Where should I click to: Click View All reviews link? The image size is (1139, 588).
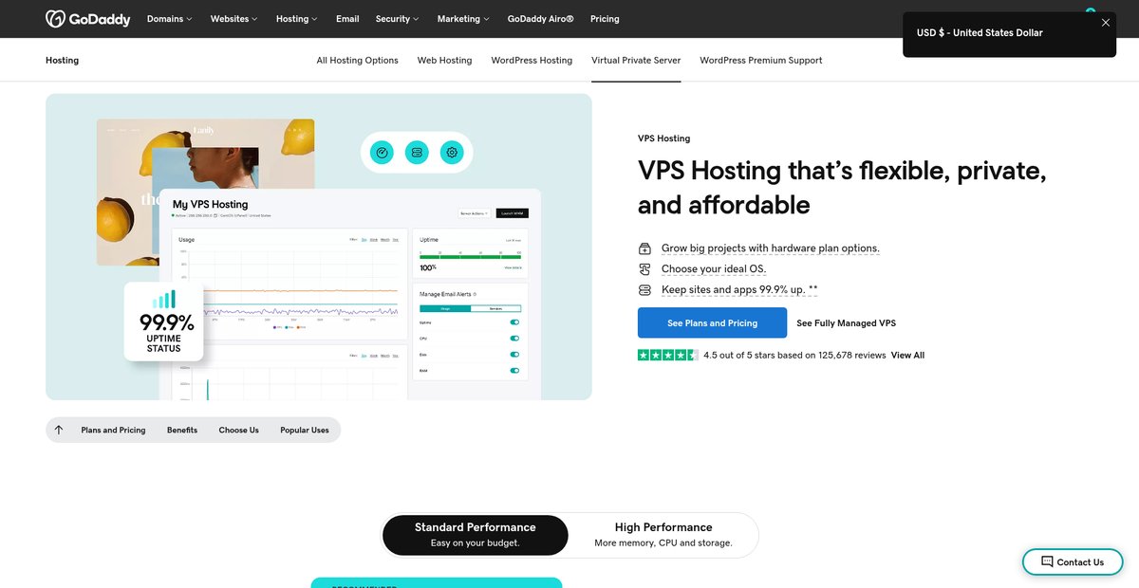907,356
